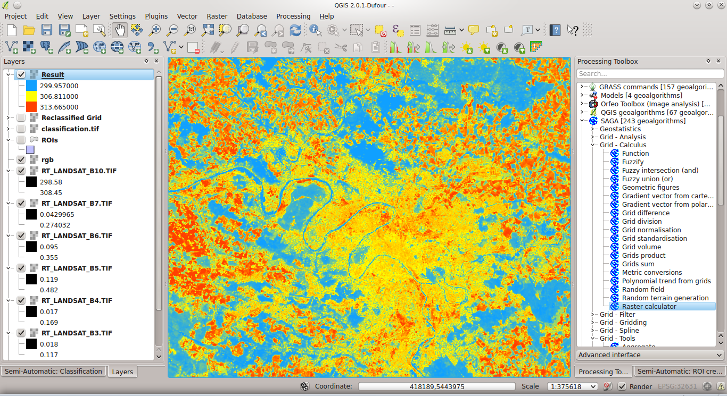Select the Pan Map tool
The width and height of the screenshot is (727, 396).
pos(120,30)
